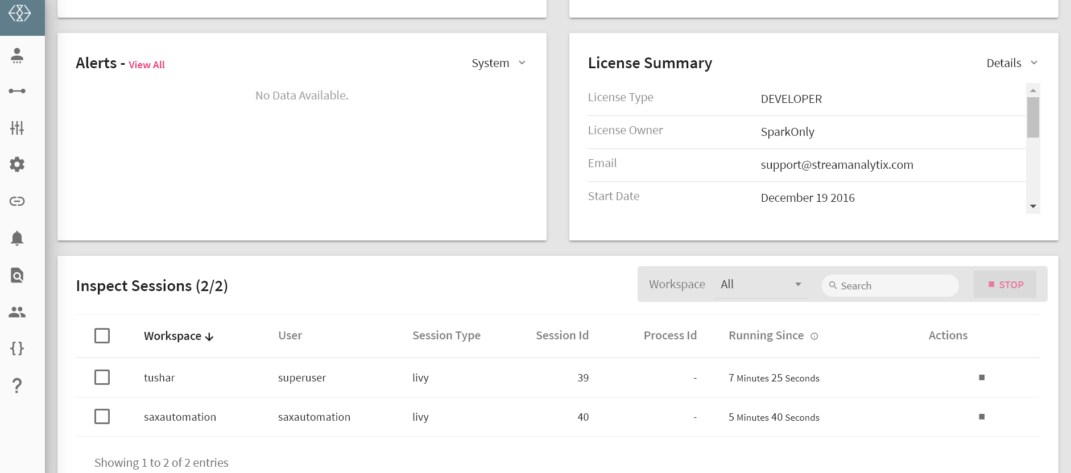Open the help question mark icon
This screenshot has width=1071, height=473.
[x=17, y=385]
